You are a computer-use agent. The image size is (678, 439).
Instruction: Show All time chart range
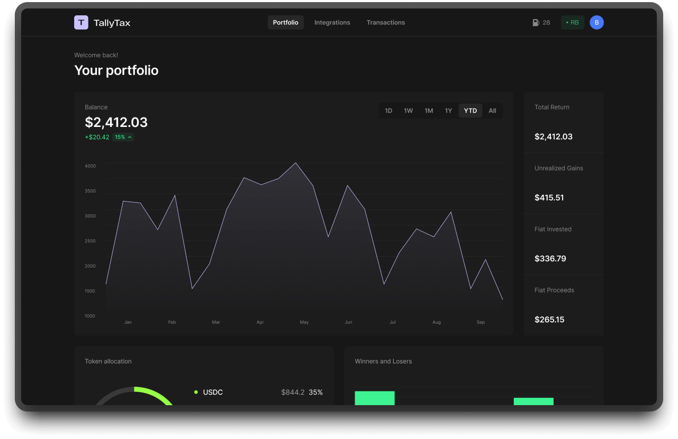click(492, 111)
